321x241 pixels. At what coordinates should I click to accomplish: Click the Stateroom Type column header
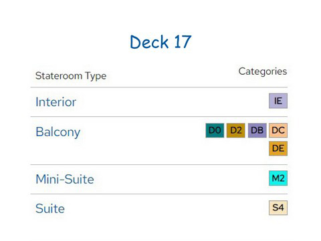click(x=71, y=76)
